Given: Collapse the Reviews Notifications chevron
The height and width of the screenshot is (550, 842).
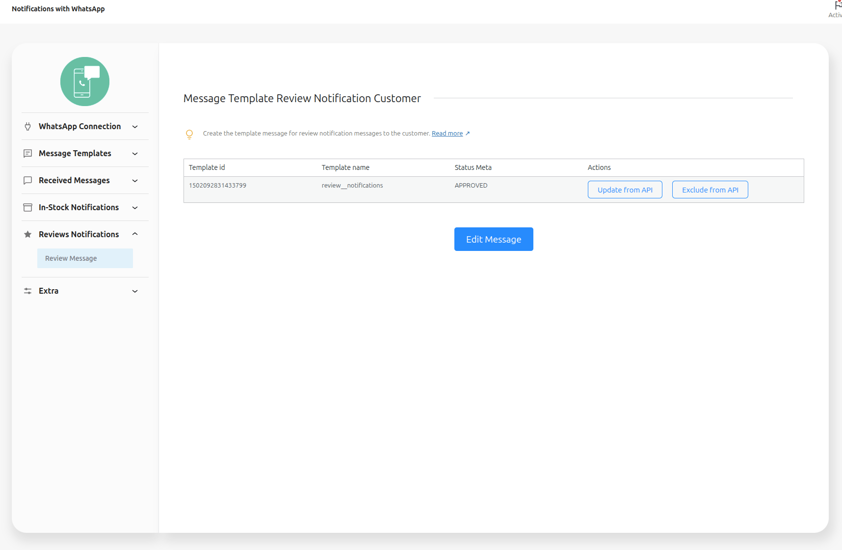Looking at the screenshot, I should pos(135,234).
